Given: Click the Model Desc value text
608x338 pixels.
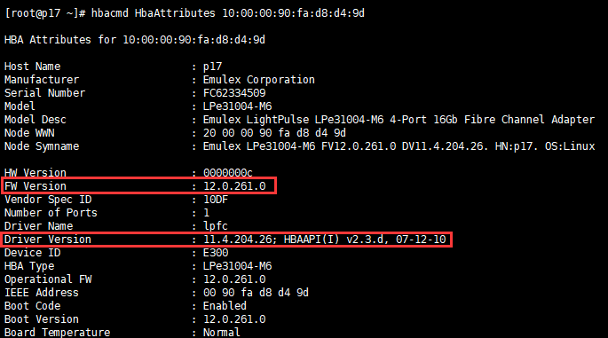Looking at the screenshot, I should [x=399, y=120].
